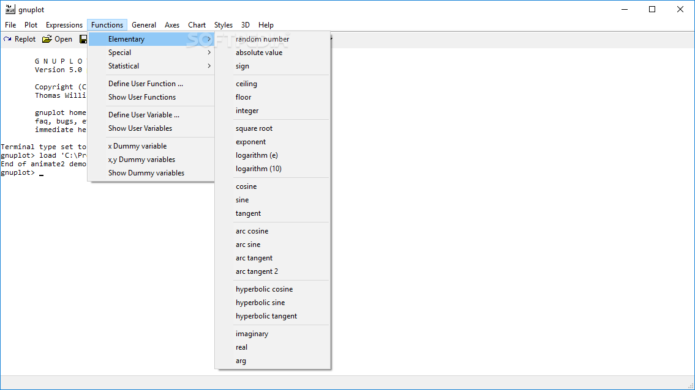This screenshot has width=695, height=390.
Task: Open the 3D menu
Action: point(245,25)
